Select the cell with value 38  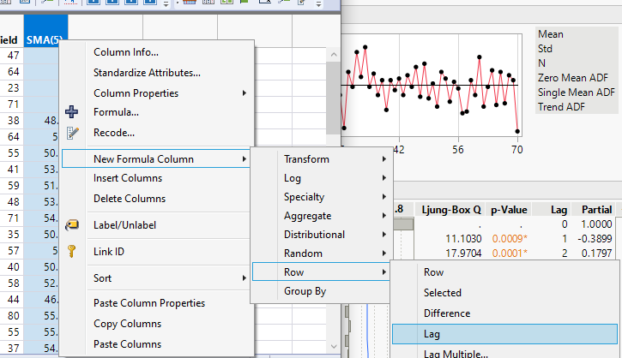point(11,121)
